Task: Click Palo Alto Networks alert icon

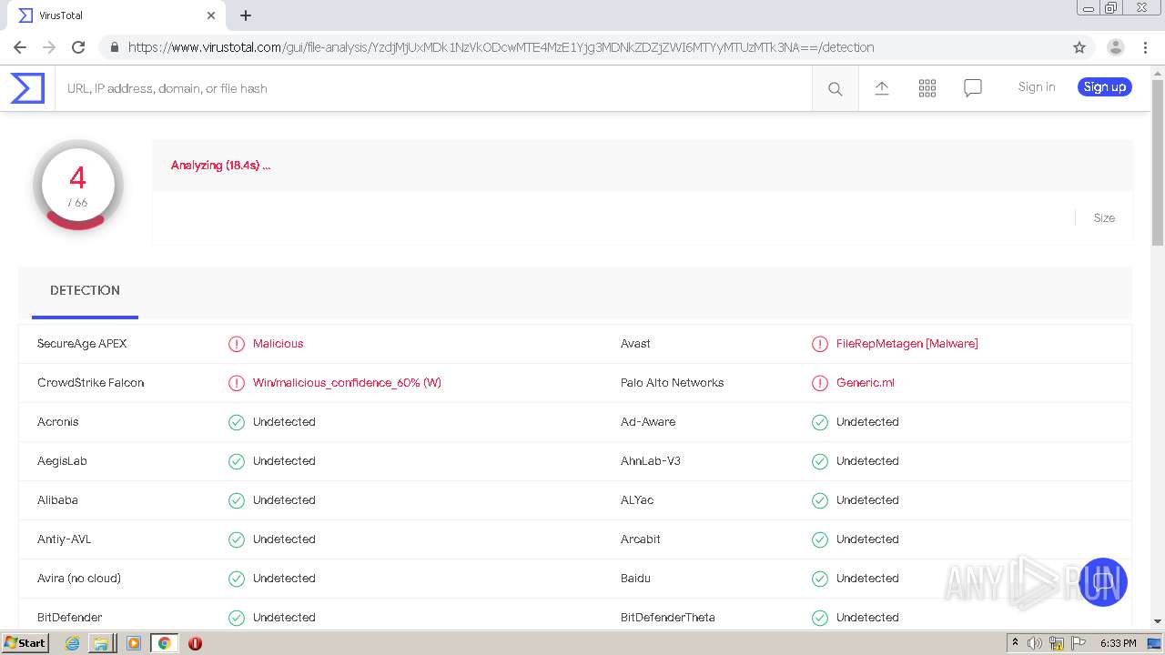Action: tap(820, 383)
